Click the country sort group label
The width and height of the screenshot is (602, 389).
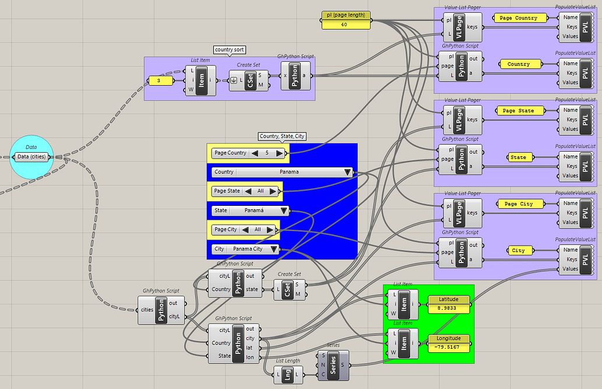pos(229,50)
